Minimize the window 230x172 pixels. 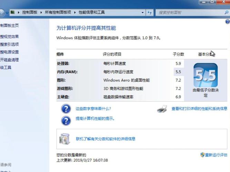point(204,2)
